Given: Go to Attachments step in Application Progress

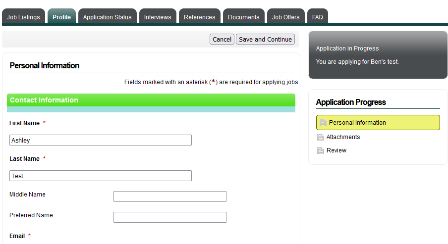Looking at the screenshot, I should 343,137.
